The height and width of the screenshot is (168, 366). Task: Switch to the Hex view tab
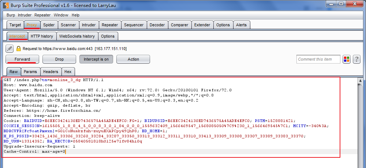pos(68,72)
